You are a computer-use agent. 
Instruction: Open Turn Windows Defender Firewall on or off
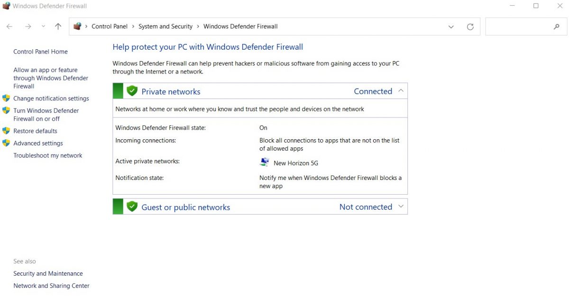click(46, 115)
